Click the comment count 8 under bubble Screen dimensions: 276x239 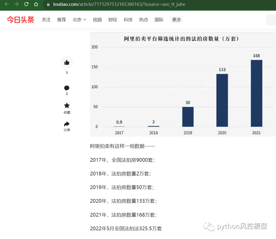click(67, 94)
